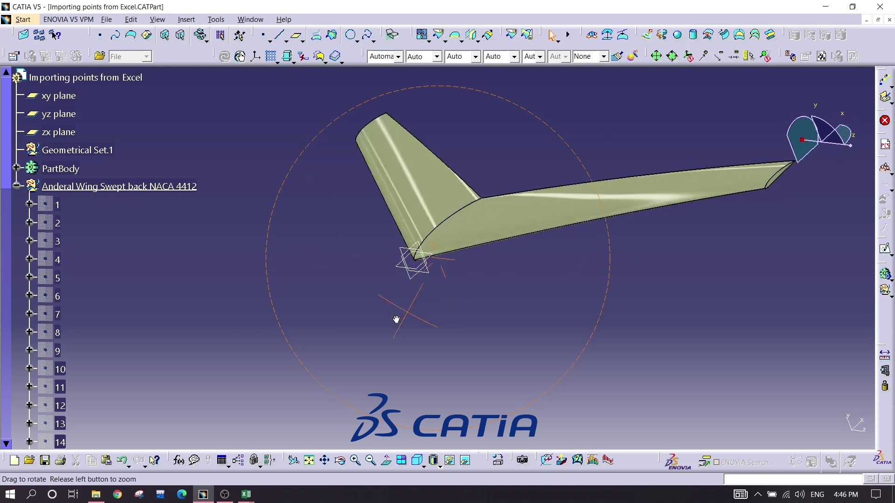Click the red Exit workbench icon
This screenshot has height=503, width=895.
point(885,121)
